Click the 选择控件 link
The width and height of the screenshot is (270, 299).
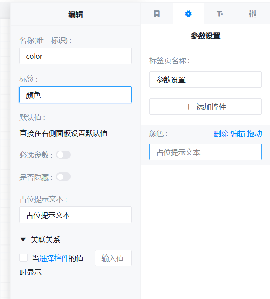54,258
